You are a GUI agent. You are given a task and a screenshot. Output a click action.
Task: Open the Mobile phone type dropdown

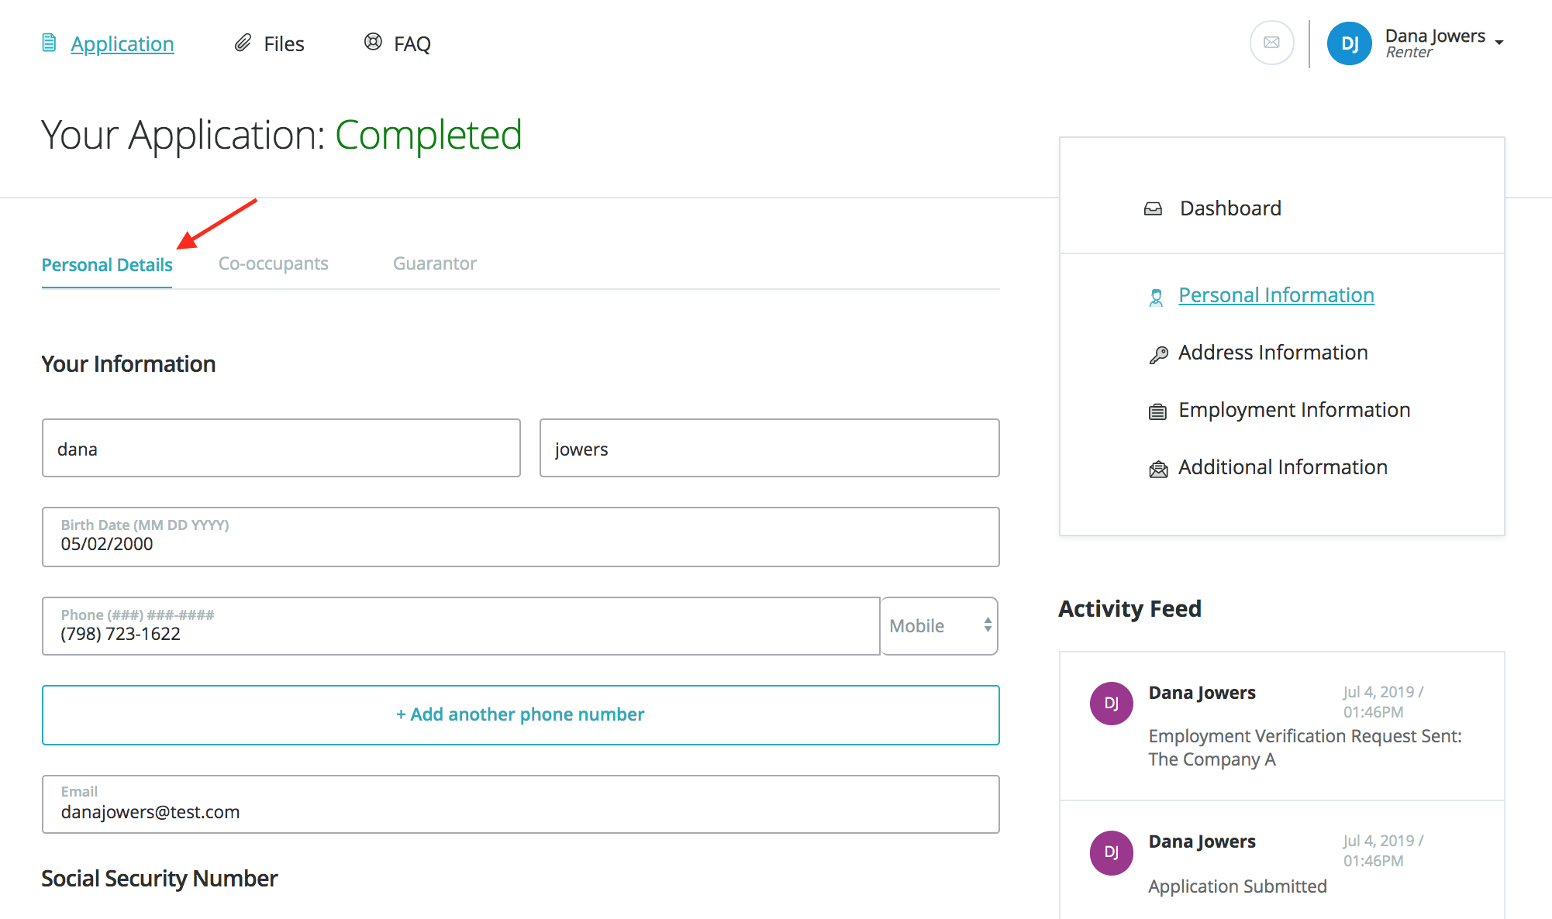click(939, 626)
